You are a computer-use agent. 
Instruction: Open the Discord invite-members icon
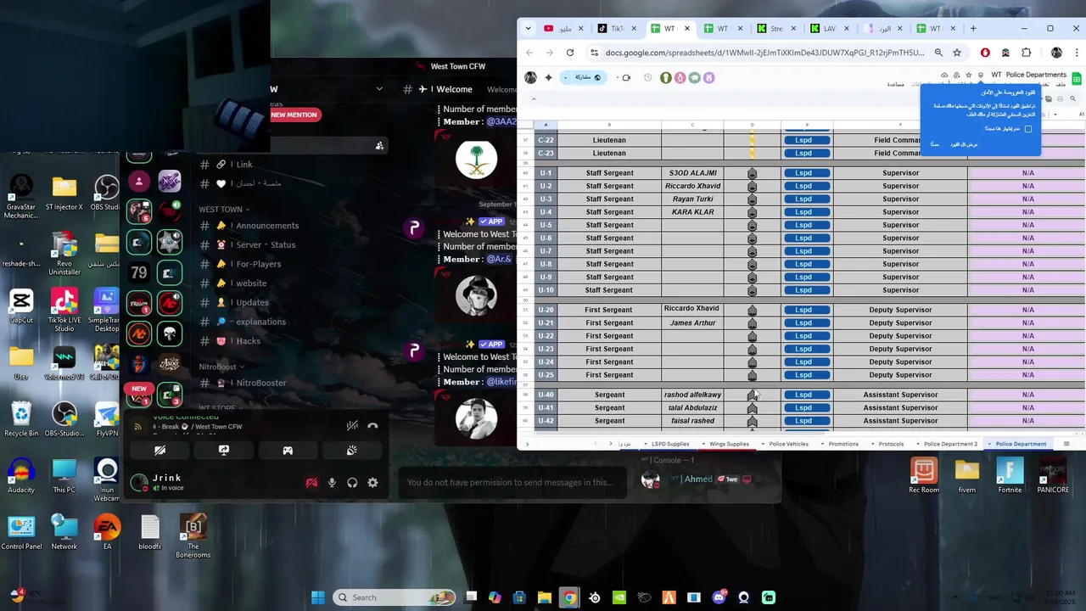click(x=379, y=146)
